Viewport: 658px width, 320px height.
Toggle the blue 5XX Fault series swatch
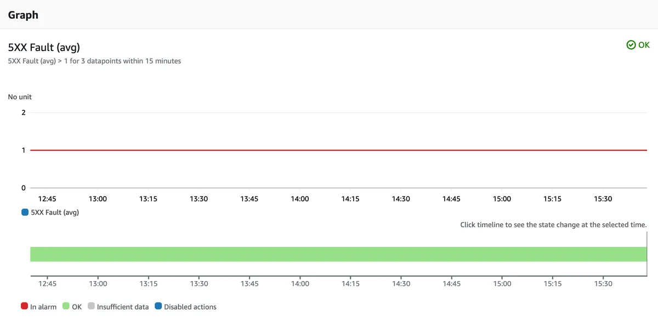click(x=25, y=212)
